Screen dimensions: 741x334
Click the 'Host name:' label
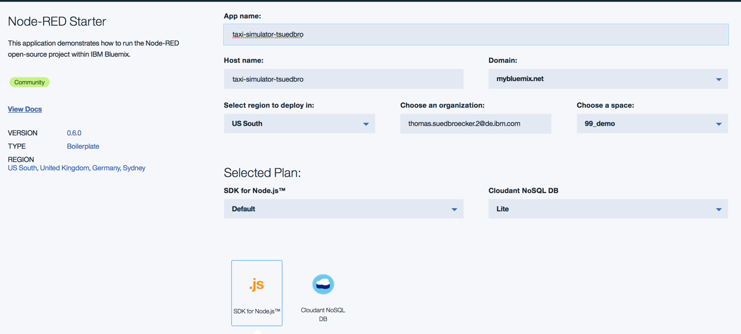click(x=243, y=60)
